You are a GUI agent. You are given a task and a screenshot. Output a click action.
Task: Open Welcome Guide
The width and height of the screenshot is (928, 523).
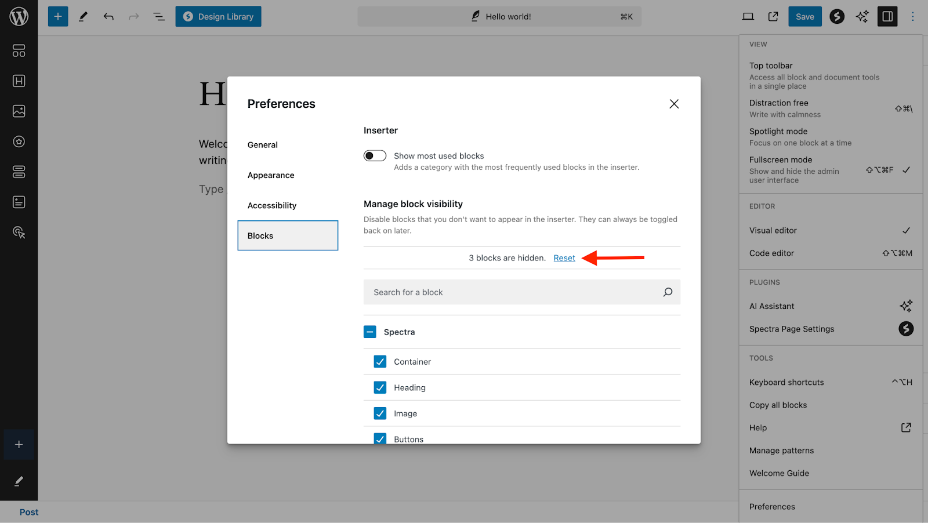pos(831,473)
